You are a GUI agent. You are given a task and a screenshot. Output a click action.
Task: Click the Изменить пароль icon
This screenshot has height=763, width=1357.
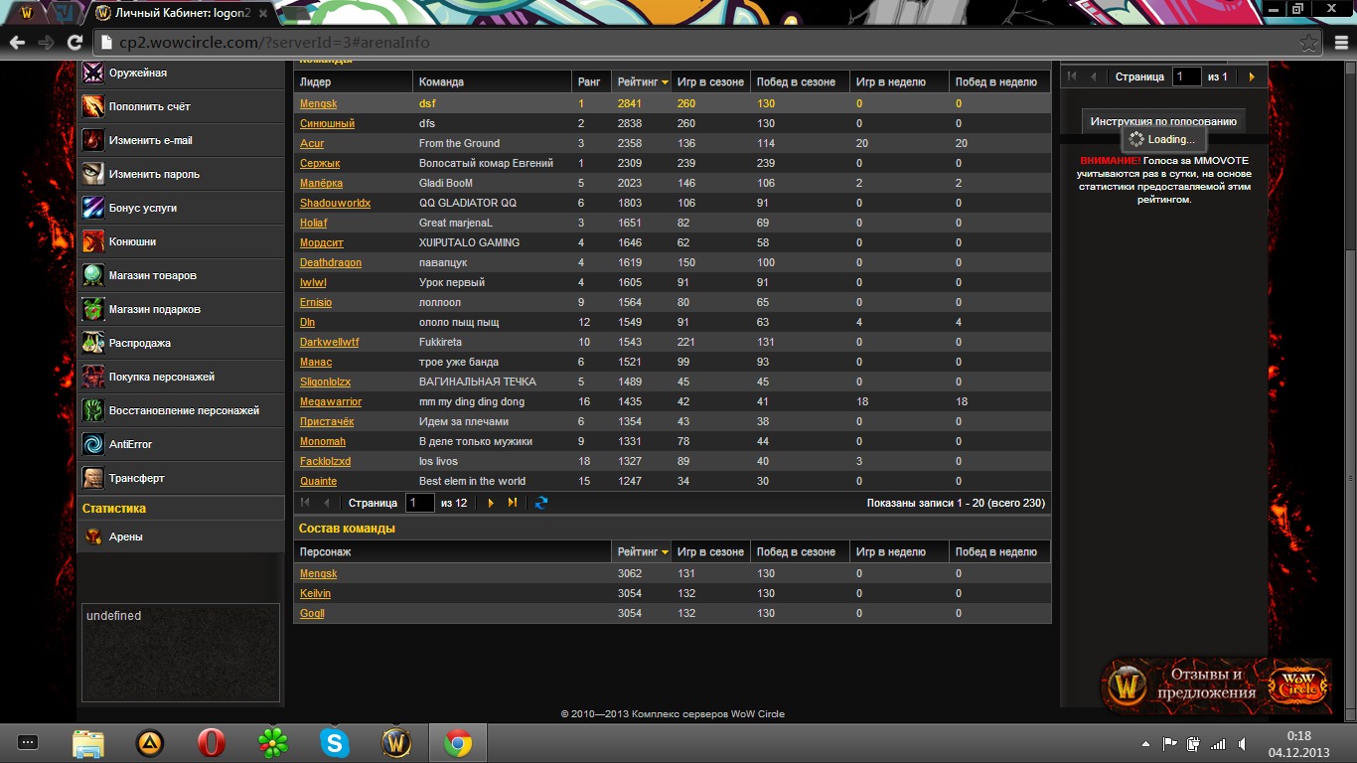tap(93, 174)
